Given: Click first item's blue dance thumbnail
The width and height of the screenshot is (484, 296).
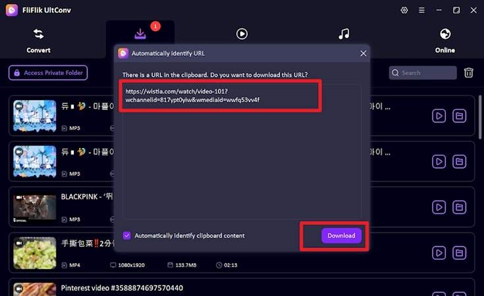Looking at the screenshot, I should click(x=35, y=116).
